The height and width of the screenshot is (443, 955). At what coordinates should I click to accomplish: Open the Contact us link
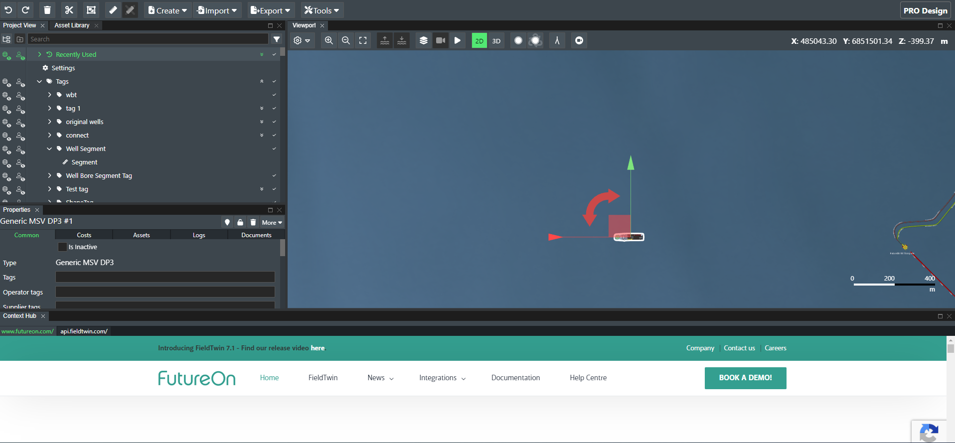pos(739,348)
